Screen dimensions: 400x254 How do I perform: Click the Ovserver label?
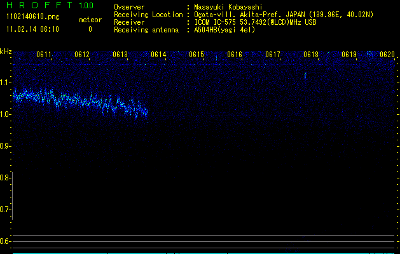coord(129,7)
